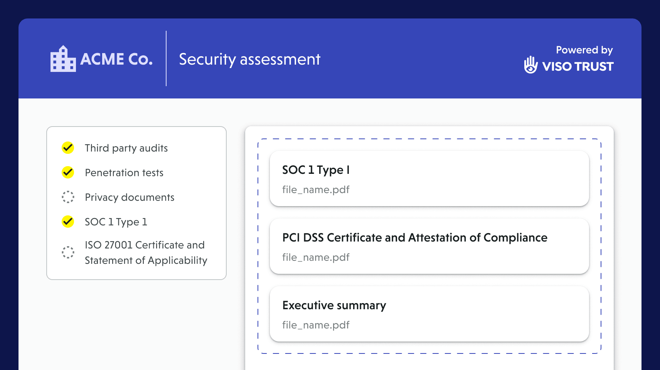Click the VISO TRUST brand name text
The image size is (660, 370).
pos(577,67)
